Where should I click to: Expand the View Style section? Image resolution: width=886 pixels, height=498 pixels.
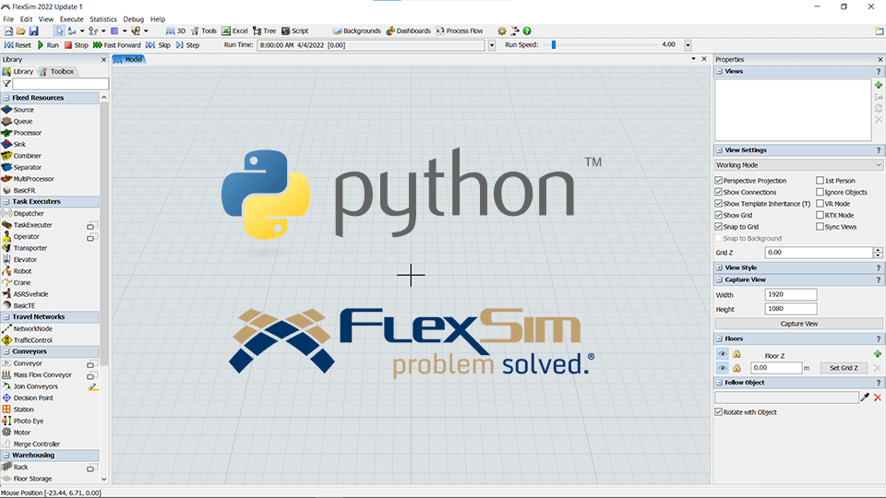pyautogui.click(x=719, y=267)
